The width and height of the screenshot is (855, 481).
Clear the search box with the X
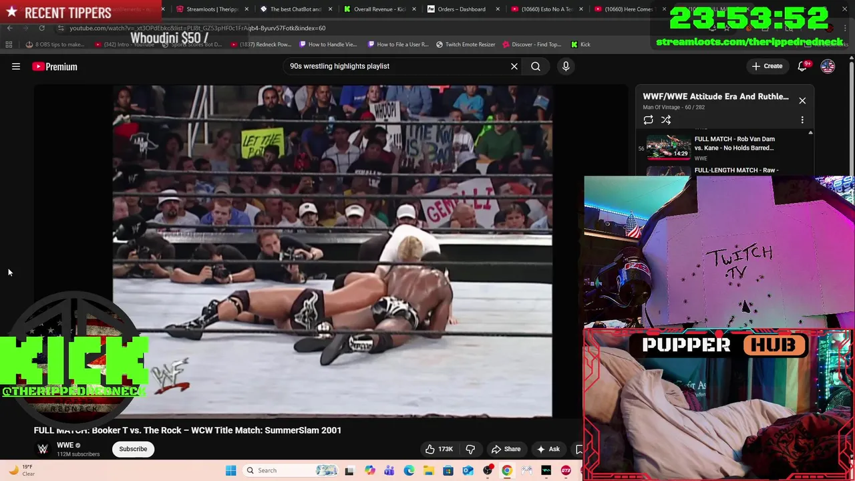[514, 66]
